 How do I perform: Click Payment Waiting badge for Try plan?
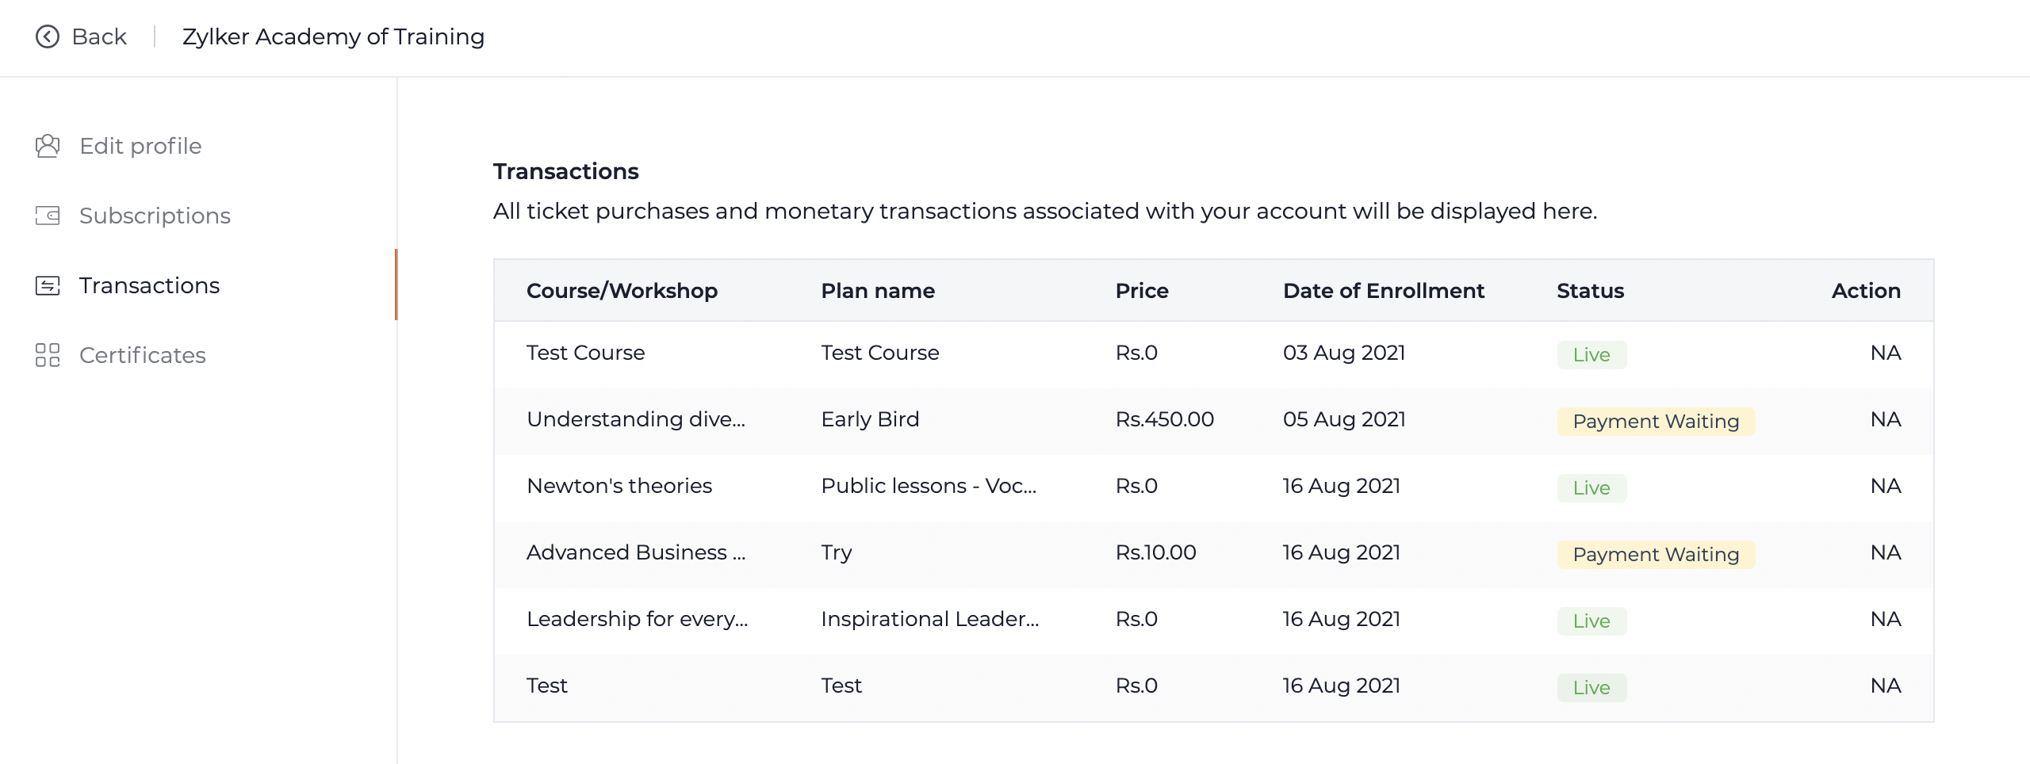(1655, 555)
